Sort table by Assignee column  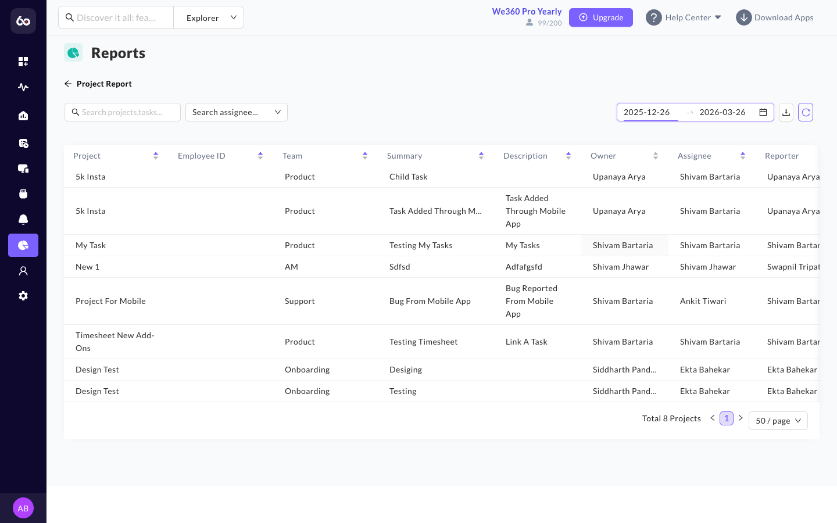(743, 156)
